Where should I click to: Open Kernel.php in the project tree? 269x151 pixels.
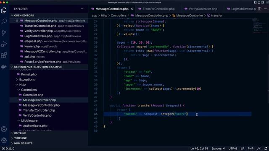[x=49, y=74]
